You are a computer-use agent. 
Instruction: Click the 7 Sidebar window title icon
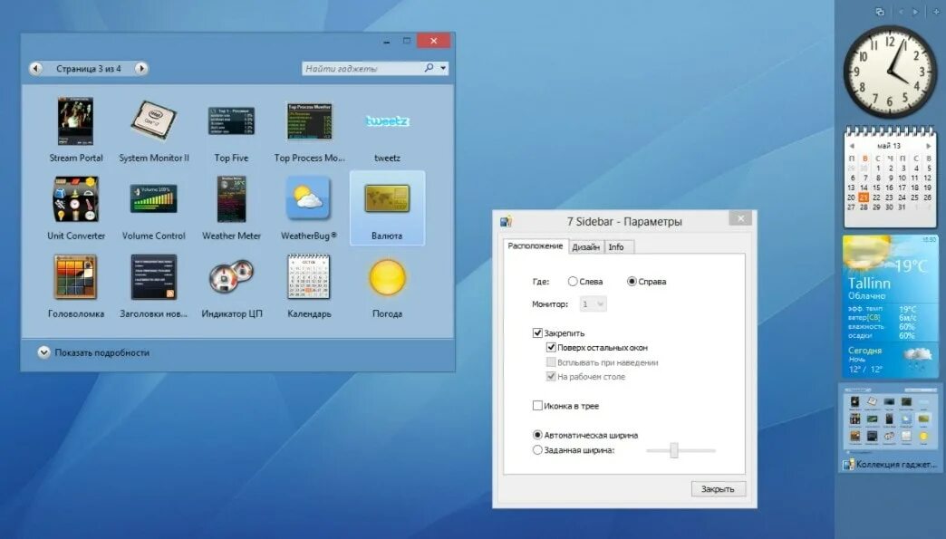coord(507,221)
